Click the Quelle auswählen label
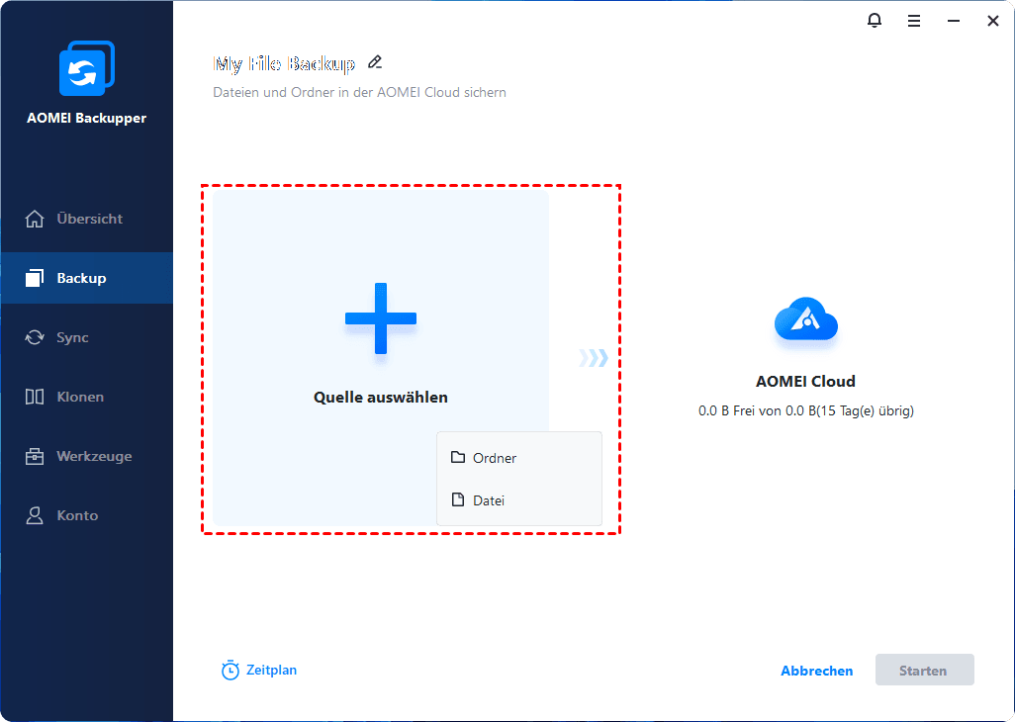 click(x=381, y=398)
